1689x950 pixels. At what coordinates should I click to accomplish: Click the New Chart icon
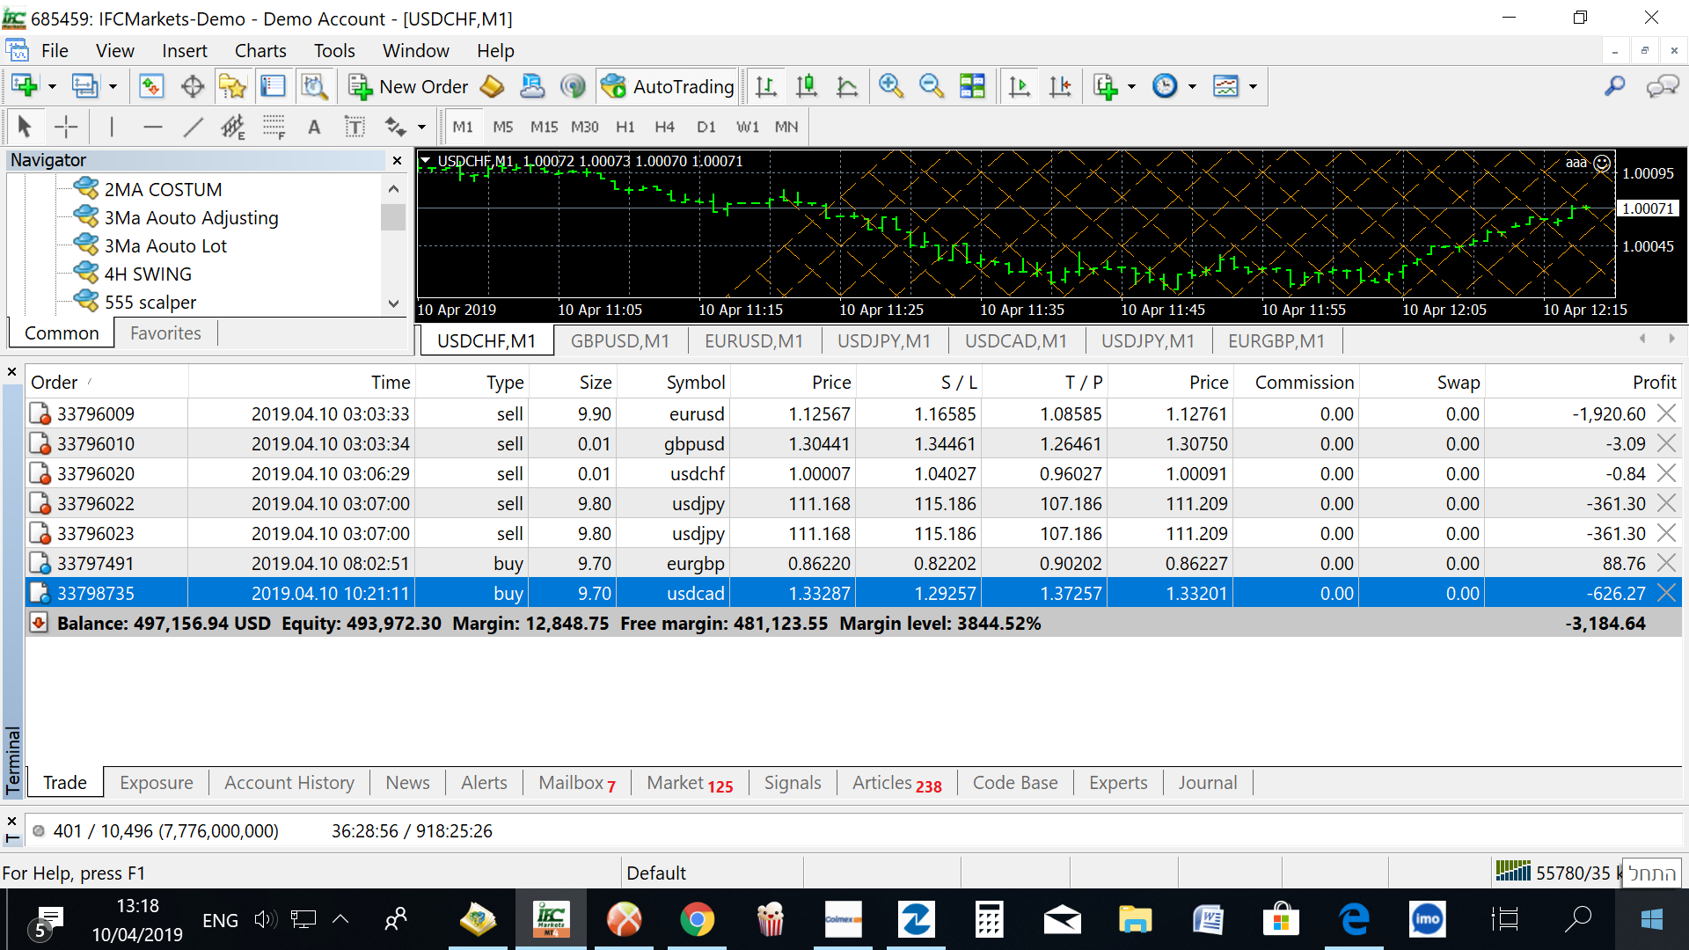coord(24,86)
